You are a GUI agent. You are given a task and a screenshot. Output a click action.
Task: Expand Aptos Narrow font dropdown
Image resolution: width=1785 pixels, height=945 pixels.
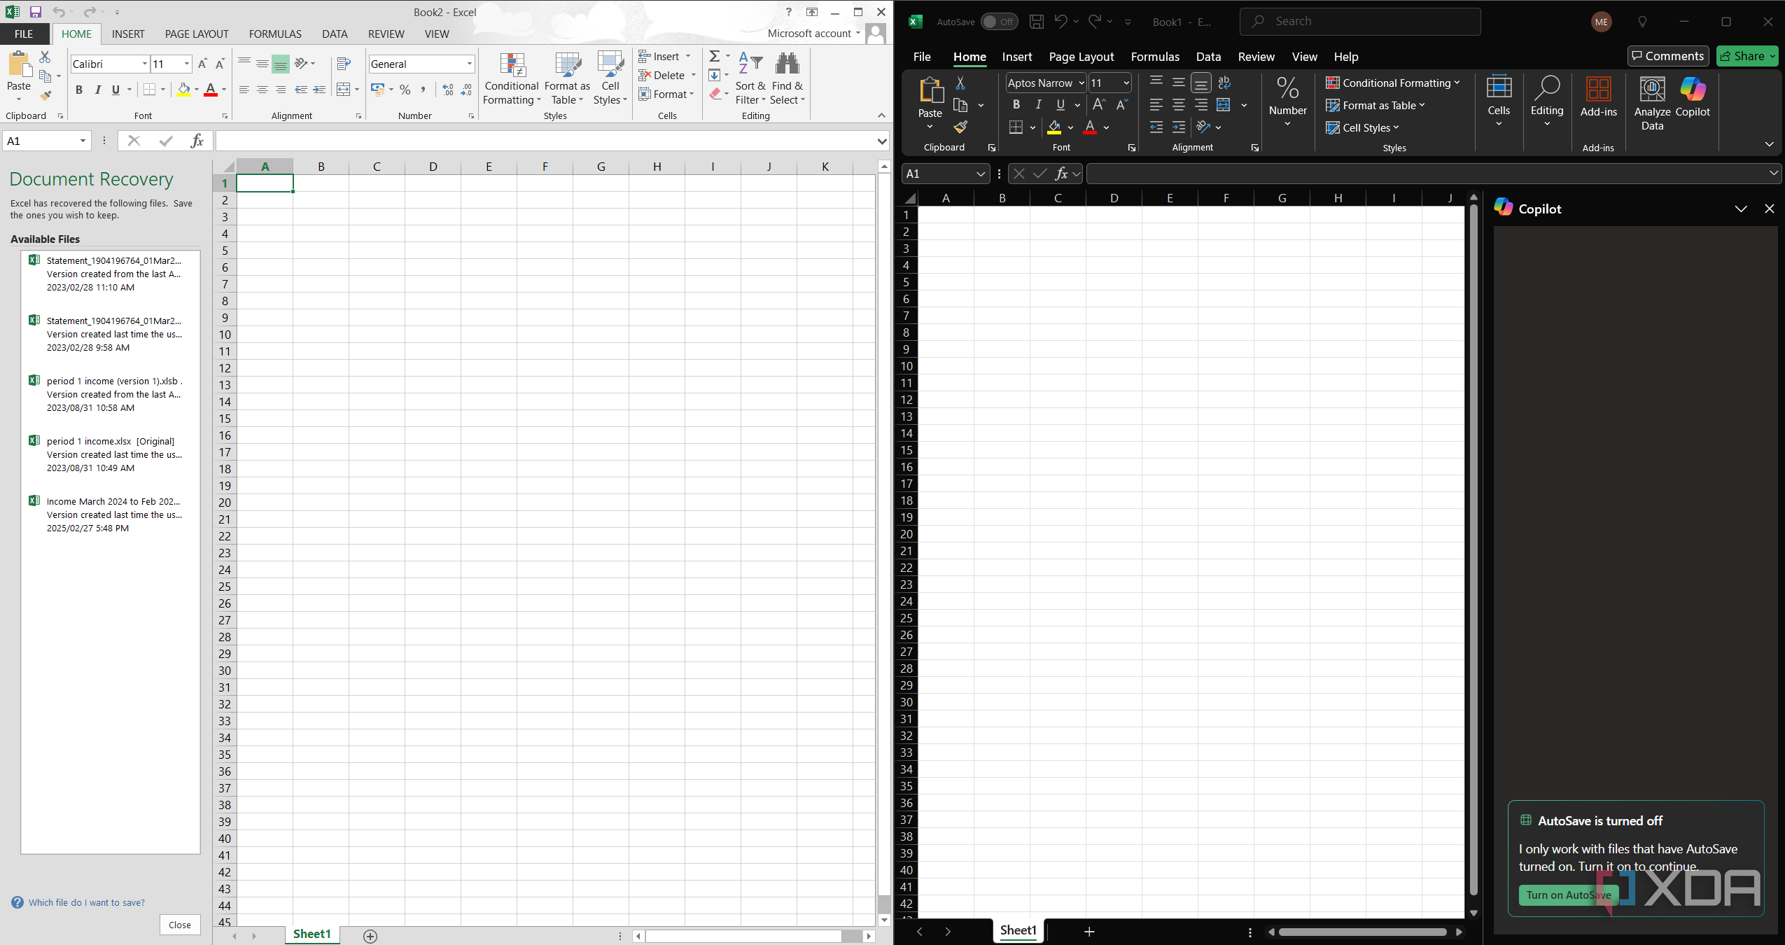1081,83
